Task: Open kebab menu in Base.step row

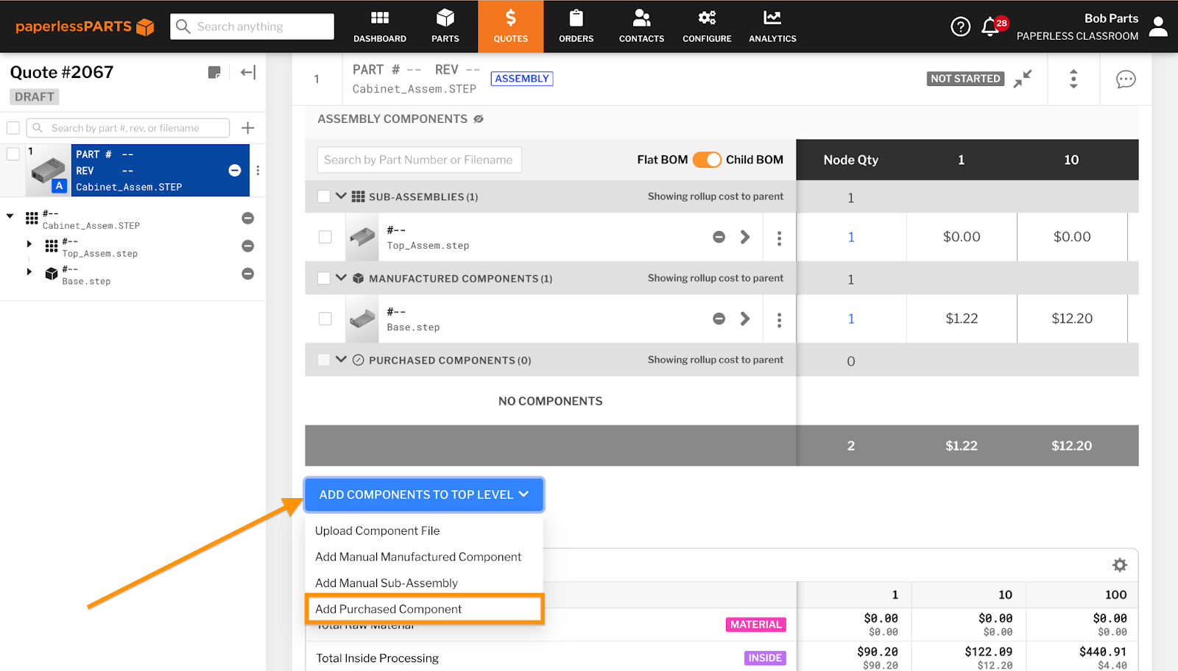Action: tap(779, 319)
